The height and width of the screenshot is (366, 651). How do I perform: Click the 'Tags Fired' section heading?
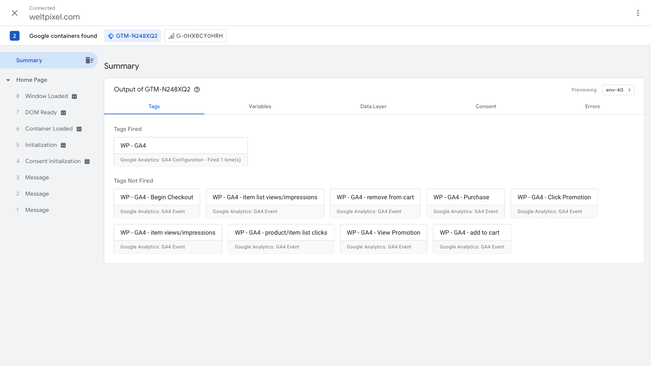tap(128, 129)
